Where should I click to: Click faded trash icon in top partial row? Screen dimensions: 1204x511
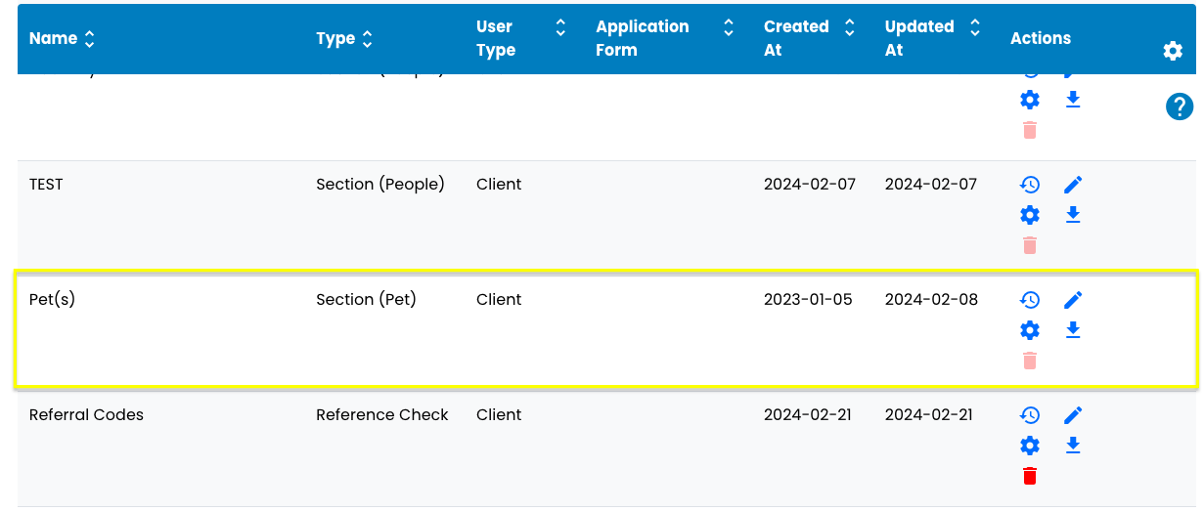point(1029,130)
